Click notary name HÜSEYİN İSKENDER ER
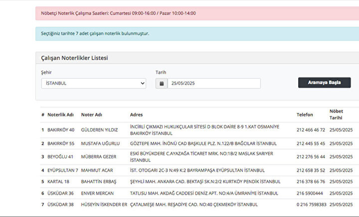 pos(104,205)
